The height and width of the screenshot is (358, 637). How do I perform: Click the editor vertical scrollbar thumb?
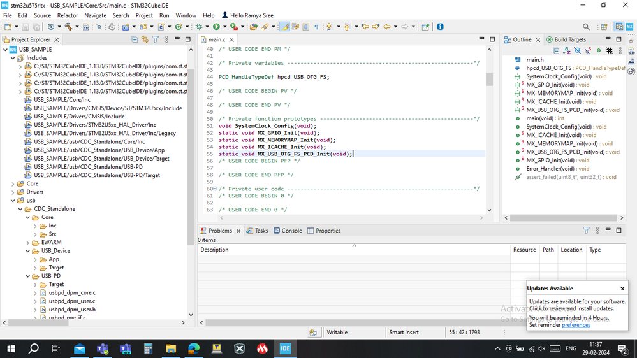coord(489,80)
